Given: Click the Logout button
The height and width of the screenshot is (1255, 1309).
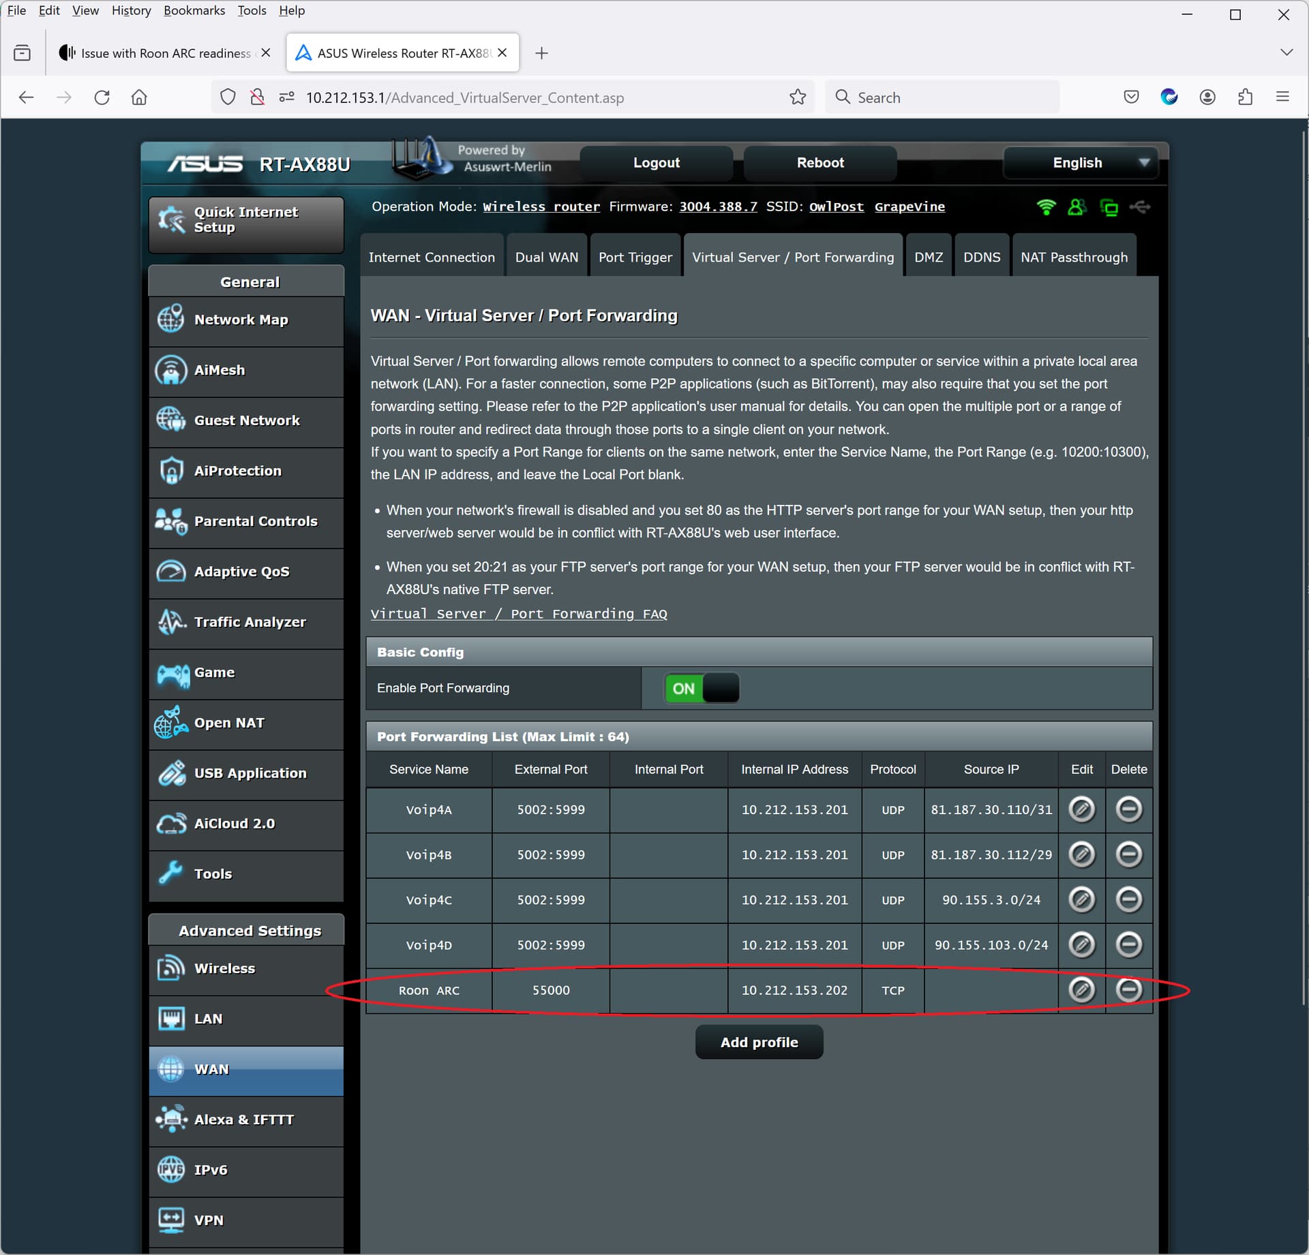Looking at the screenshot, I should tap(657, 163).
